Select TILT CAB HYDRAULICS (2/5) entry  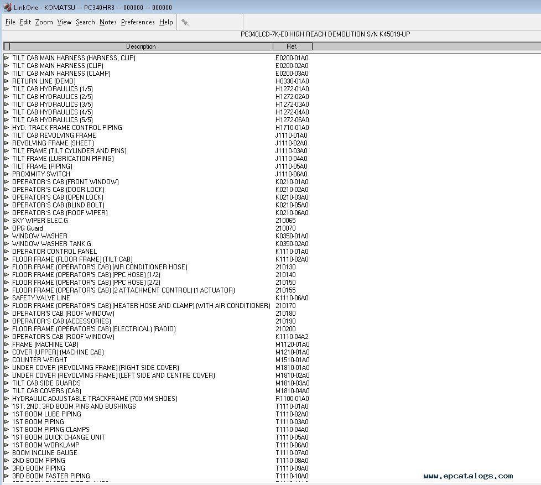(53, 97)
